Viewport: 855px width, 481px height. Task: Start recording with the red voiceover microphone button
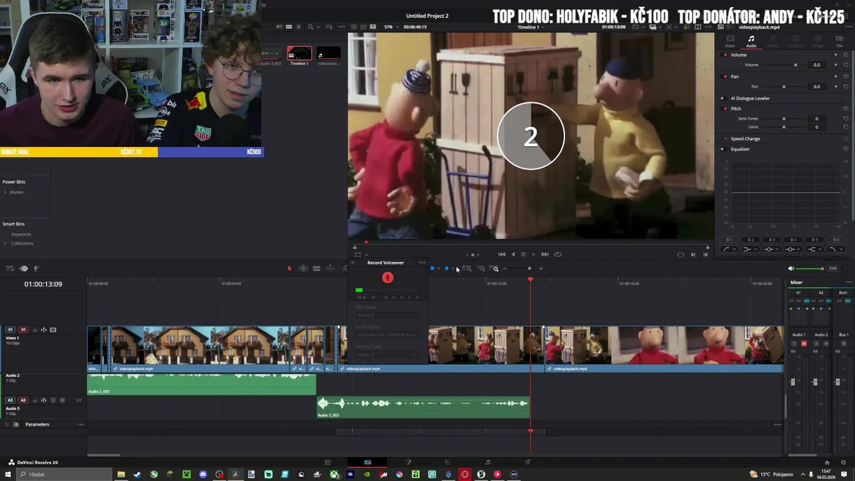[387, 277]
